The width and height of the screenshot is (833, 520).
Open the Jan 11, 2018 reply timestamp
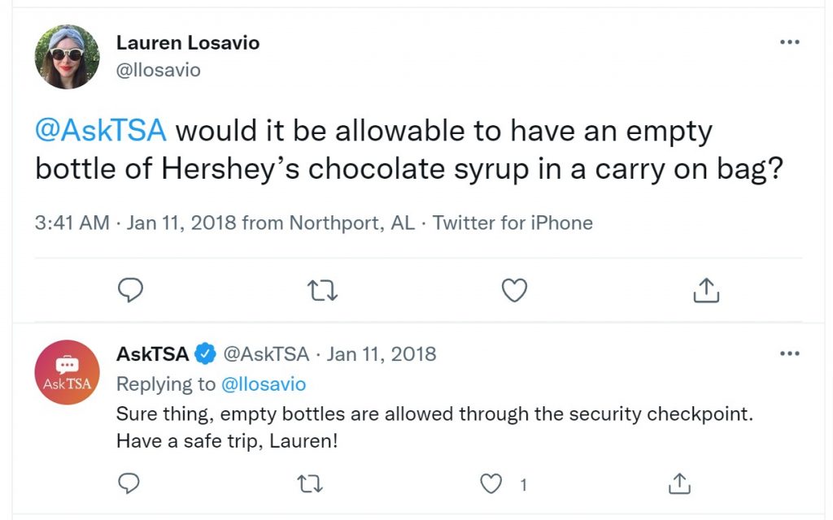[381, 354]
